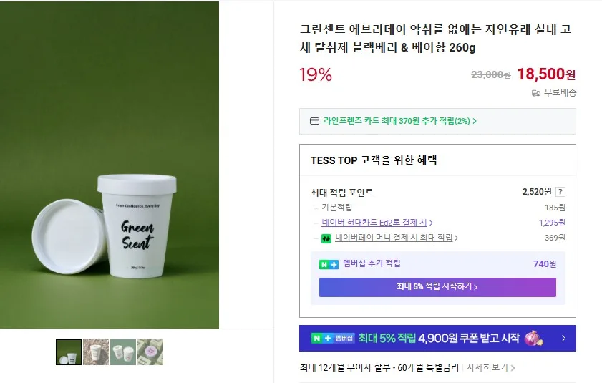This screenshot has width=602, height=383.
Task: Expand the 라인프렌즈 카드 추가 적립 chevron
Action: click(x=475, y=121)
